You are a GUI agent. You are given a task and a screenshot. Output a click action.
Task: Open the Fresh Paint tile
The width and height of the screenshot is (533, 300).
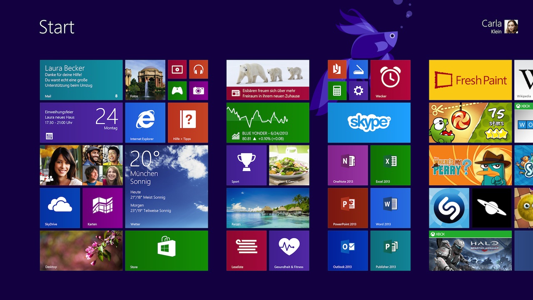click(x=471, y=80)
